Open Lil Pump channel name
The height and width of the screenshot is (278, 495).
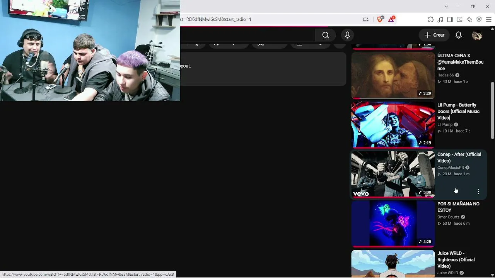445,125
